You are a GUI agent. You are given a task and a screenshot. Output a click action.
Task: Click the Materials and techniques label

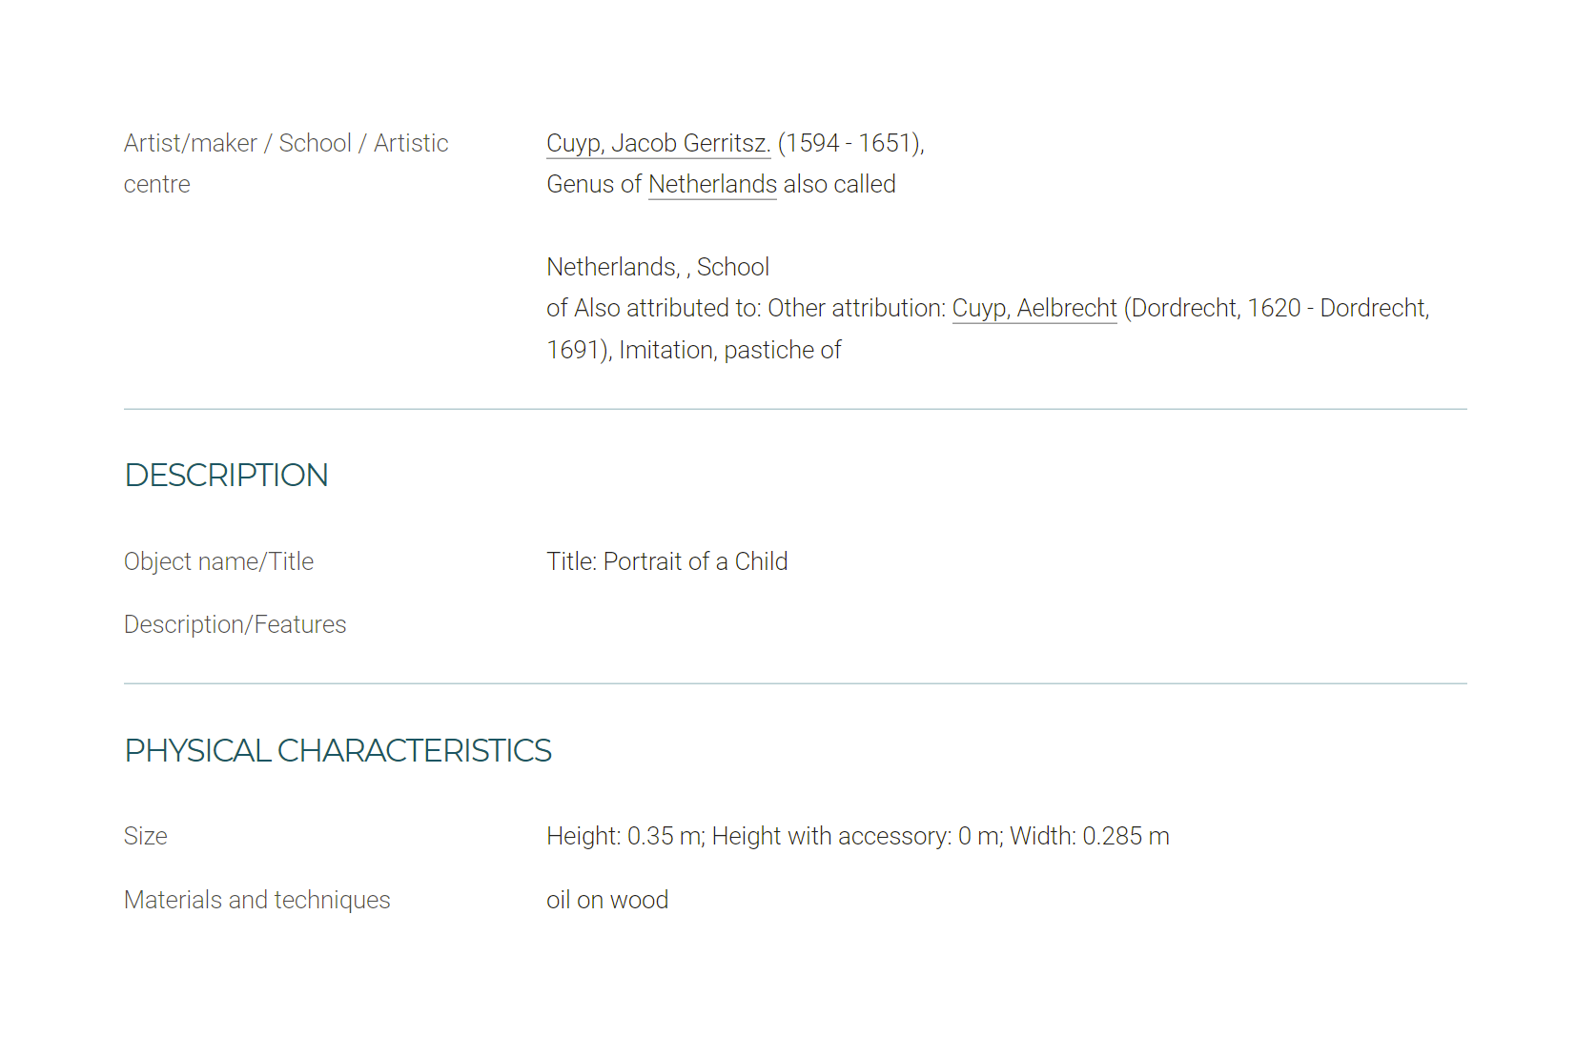(257, 900)
